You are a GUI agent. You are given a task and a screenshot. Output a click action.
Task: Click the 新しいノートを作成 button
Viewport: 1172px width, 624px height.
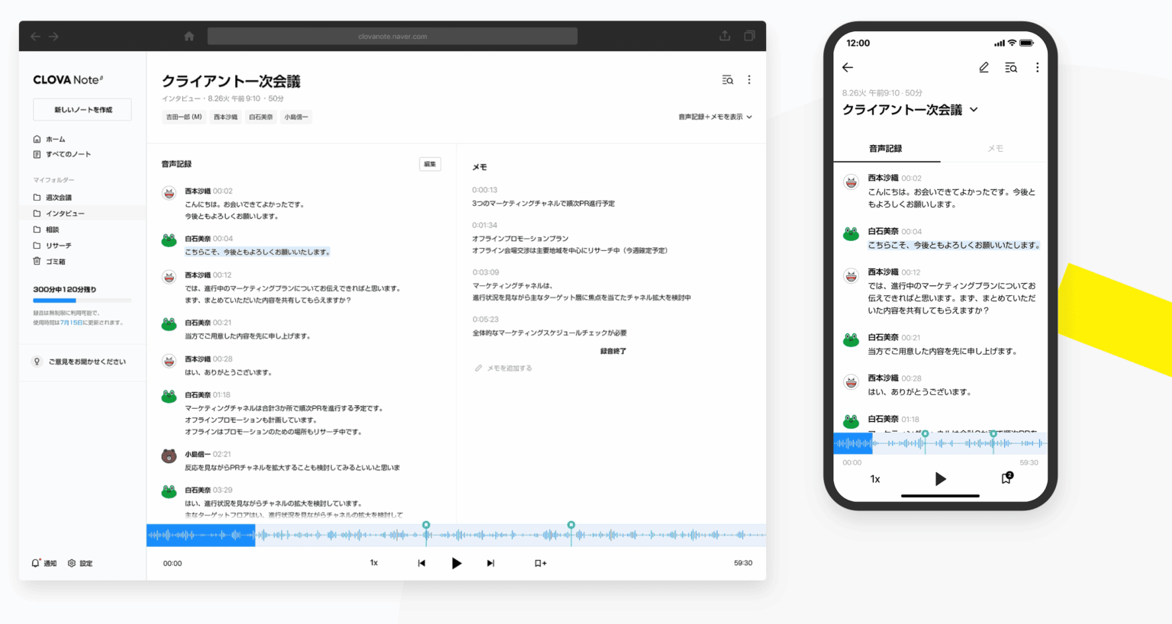(82, 109)
